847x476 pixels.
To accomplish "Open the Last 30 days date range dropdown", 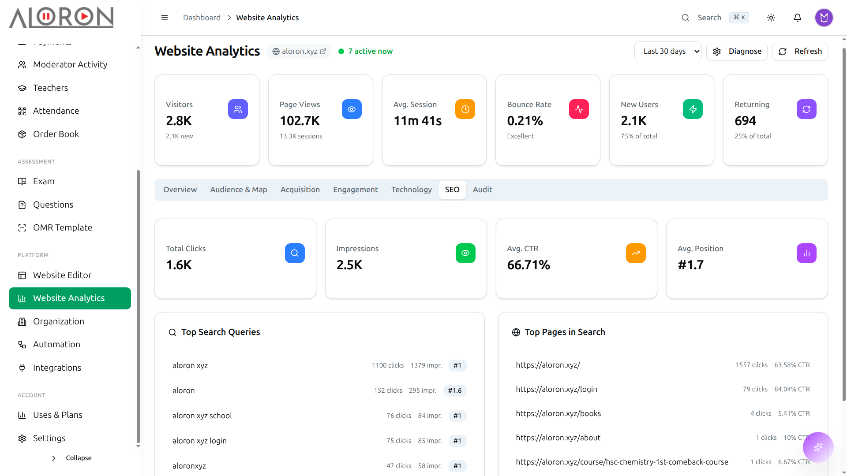I will (x=668, y=51).
